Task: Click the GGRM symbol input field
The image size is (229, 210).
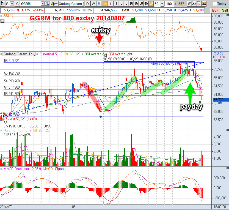Action: 30,4
